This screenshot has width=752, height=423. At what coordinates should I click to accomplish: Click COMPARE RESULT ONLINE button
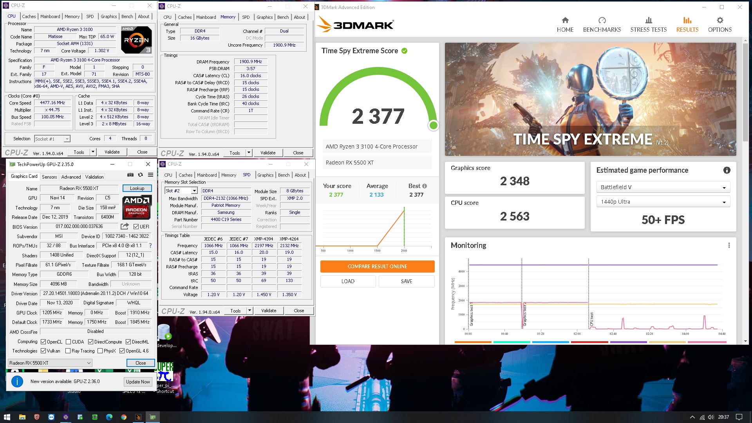point(377,266)
